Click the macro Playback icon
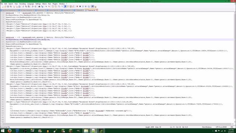 [83, 7]
